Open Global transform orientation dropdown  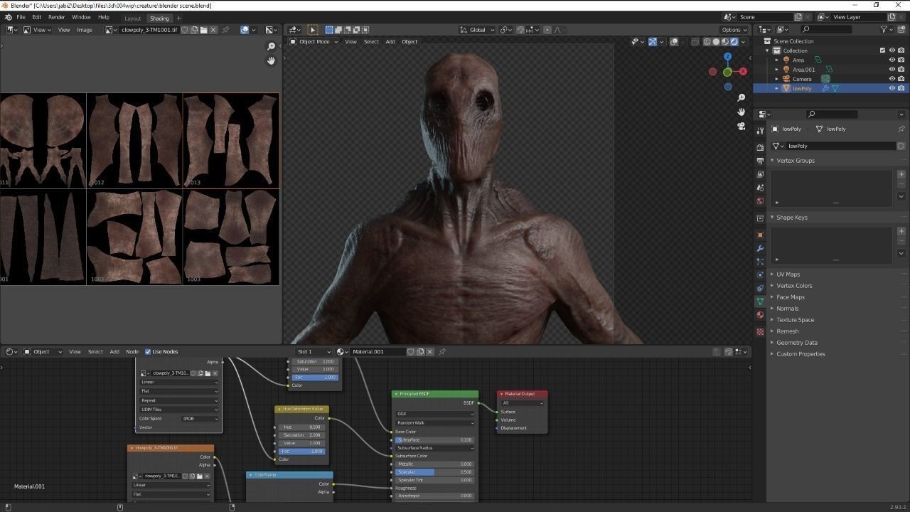[476, 30]
